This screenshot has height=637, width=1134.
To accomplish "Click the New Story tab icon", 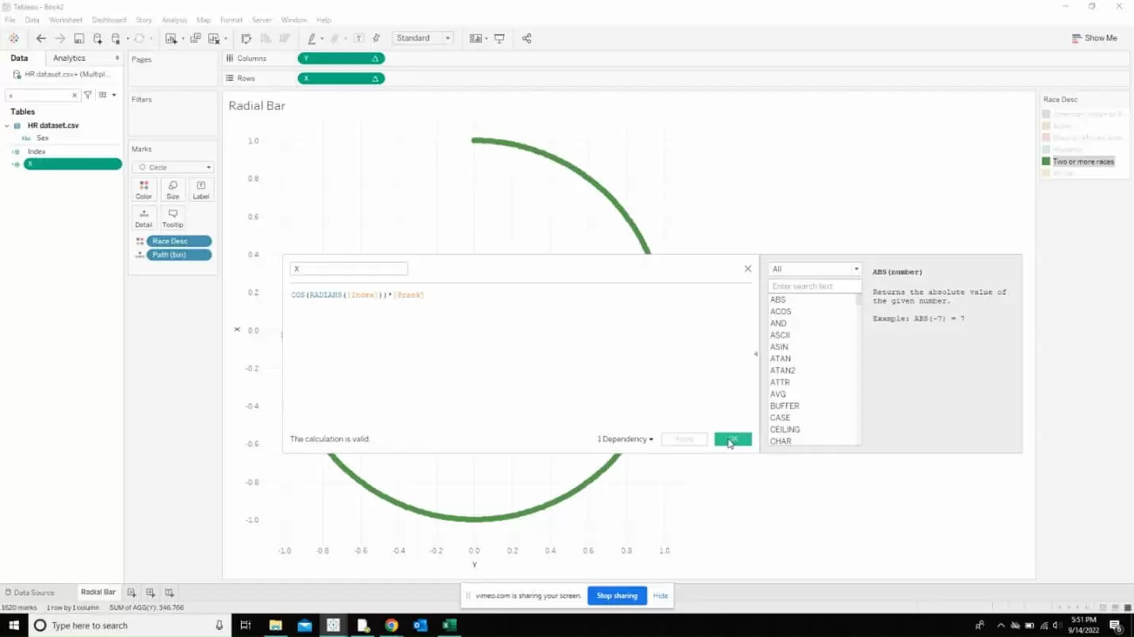I will [x=169, y=592].
